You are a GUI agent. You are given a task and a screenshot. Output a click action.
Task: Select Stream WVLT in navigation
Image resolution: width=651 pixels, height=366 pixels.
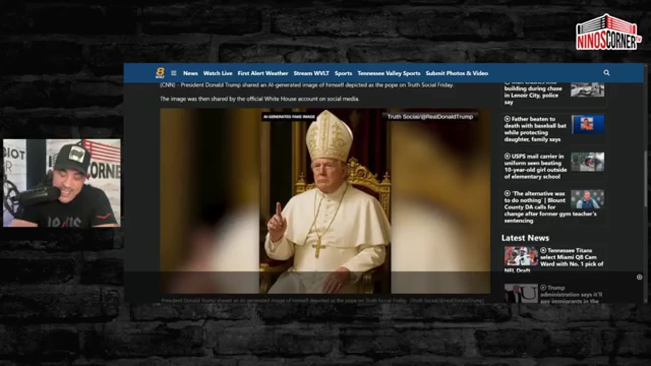click(x=311, y=73)
